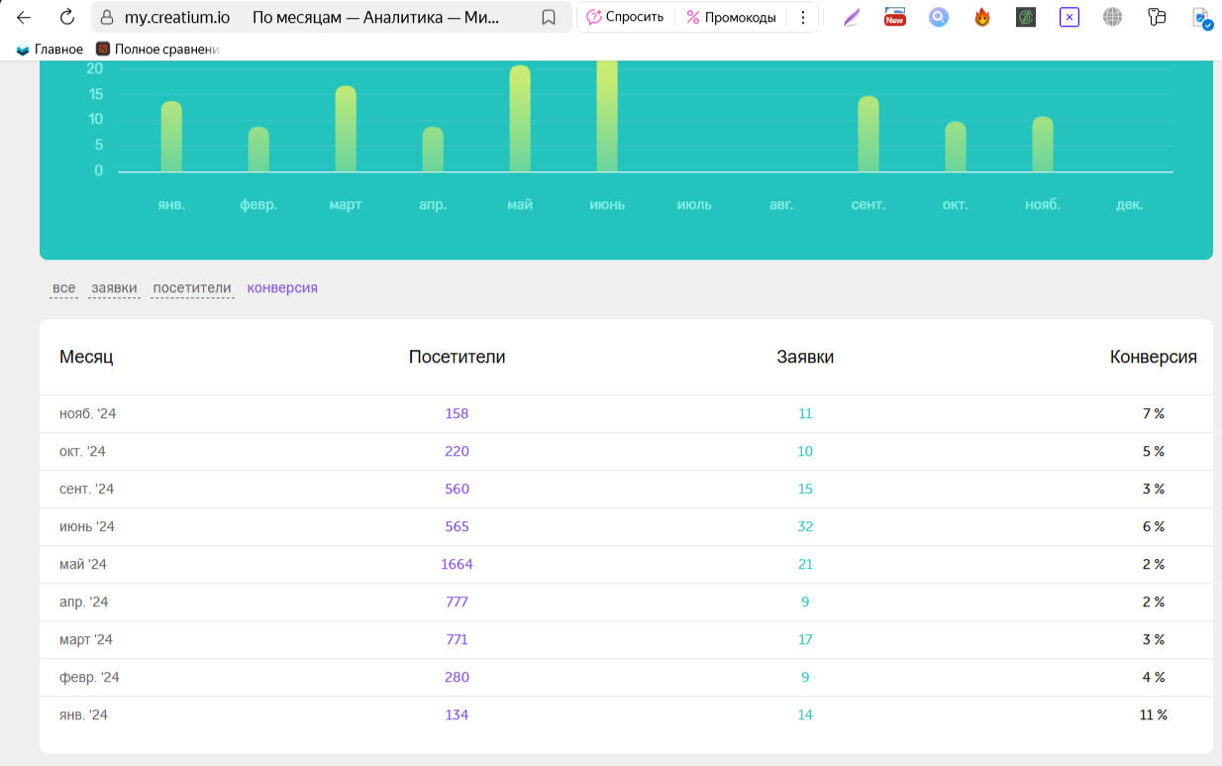The image size is (1222, 766).
Task: Click the сент. '24 row label
Action: point(87,489)
